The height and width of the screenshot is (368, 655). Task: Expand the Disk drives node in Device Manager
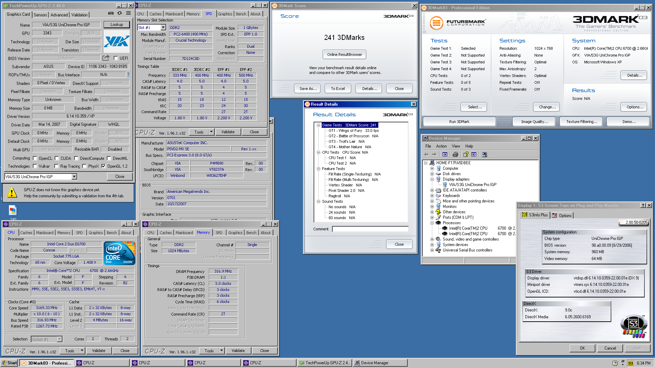click(x=432, y=174)
